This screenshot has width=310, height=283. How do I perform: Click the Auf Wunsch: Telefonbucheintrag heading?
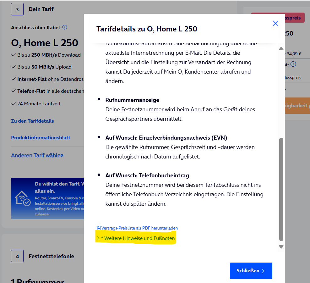(147, 175)
